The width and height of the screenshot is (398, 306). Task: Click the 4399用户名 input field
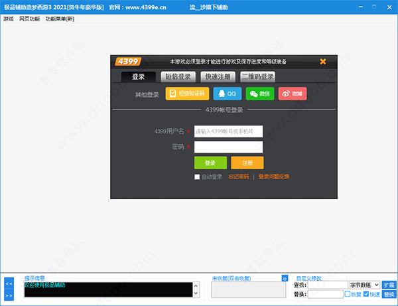[x=228, y=131]
